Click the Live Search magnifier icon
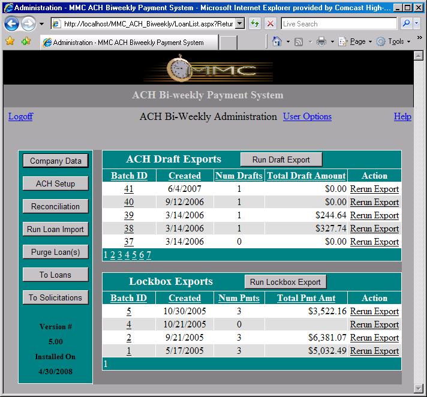427x397 pixels. click(406, 24)
